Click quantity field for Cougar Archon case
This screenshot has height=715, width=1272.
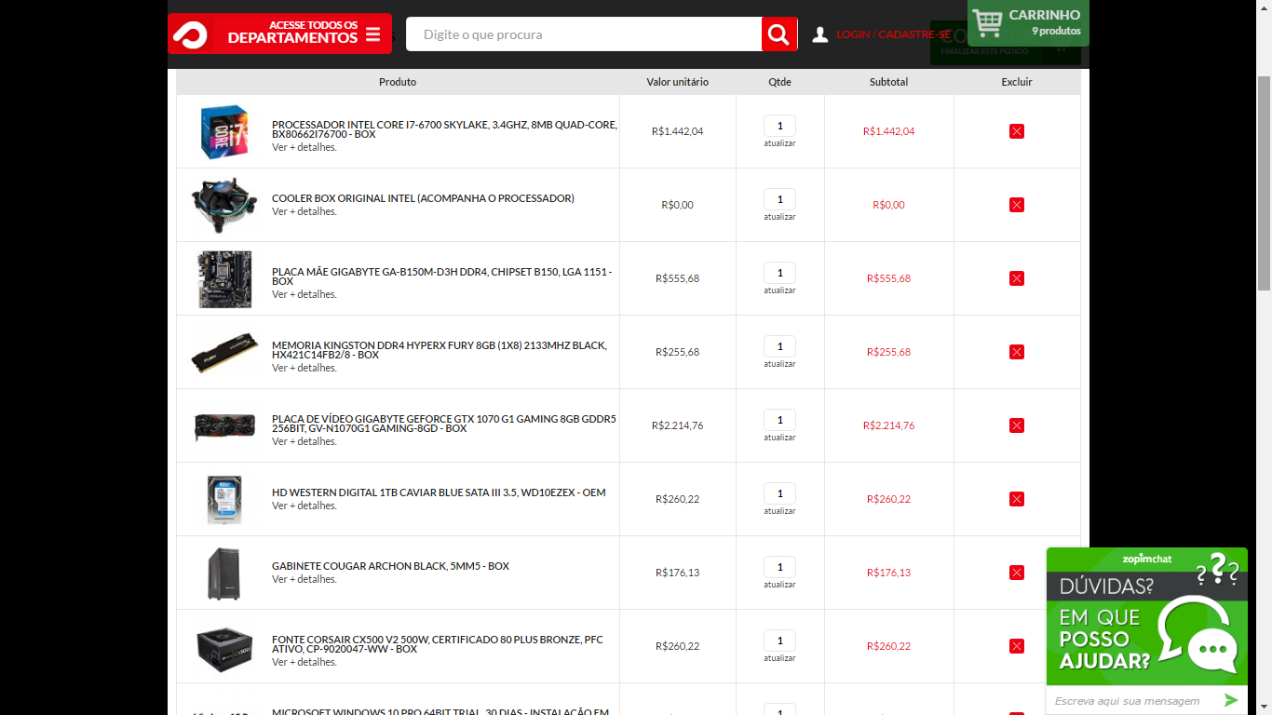coord(779,567)
